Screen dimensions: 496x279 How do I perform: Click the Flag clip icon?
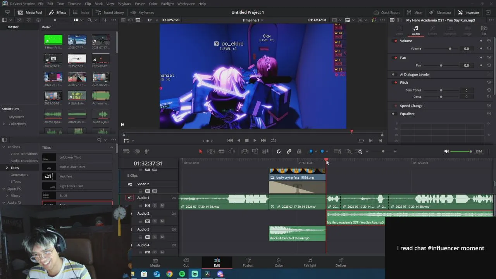pos(311,152)
